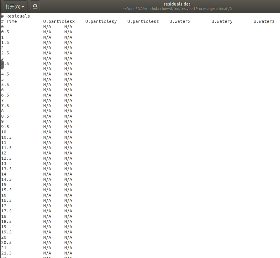Viewport: 280px width, 258px height.
Task: Click second N/A in the 13.5 row
Action: tap(68, 169)
